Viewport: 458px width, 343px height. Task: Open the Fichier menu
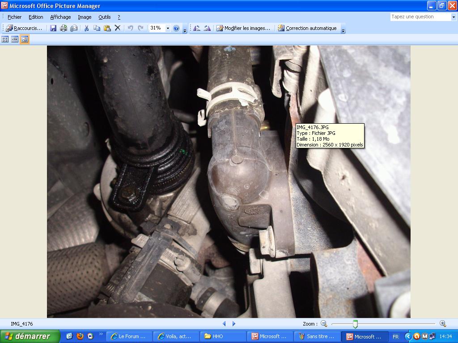point(14,17)
